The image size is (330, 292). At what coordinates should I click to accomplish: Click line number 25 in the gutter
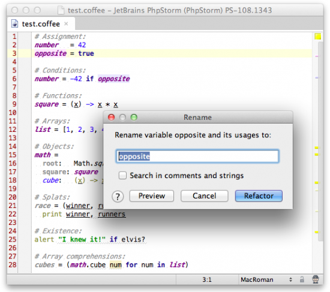[13, 239]
